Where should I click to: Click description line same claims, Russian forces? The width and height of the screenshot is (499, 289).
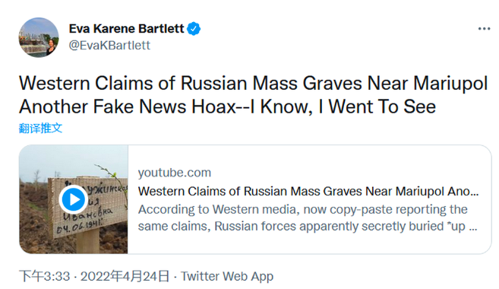[x=308, y=226]
